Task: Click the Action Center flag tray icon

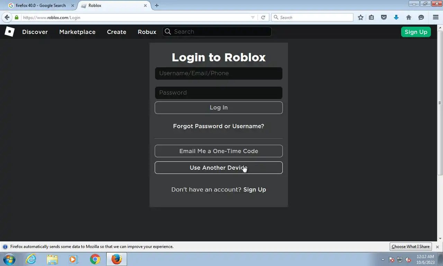Action: click(x=391, y=259)
